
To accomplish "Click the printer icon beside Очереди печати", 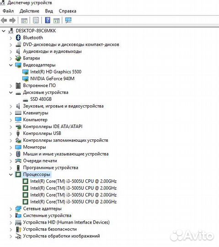I will [x=18, y=161].
